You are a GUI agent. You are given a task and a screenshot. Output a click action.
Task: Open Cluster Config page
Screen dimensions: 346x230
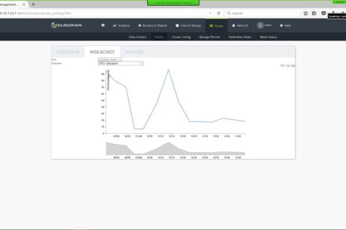point(181,37)
